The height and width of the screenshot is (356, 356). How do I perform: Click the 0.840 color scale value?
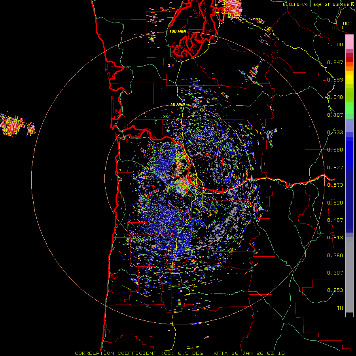pyautogui.click(x=335, y=97)
